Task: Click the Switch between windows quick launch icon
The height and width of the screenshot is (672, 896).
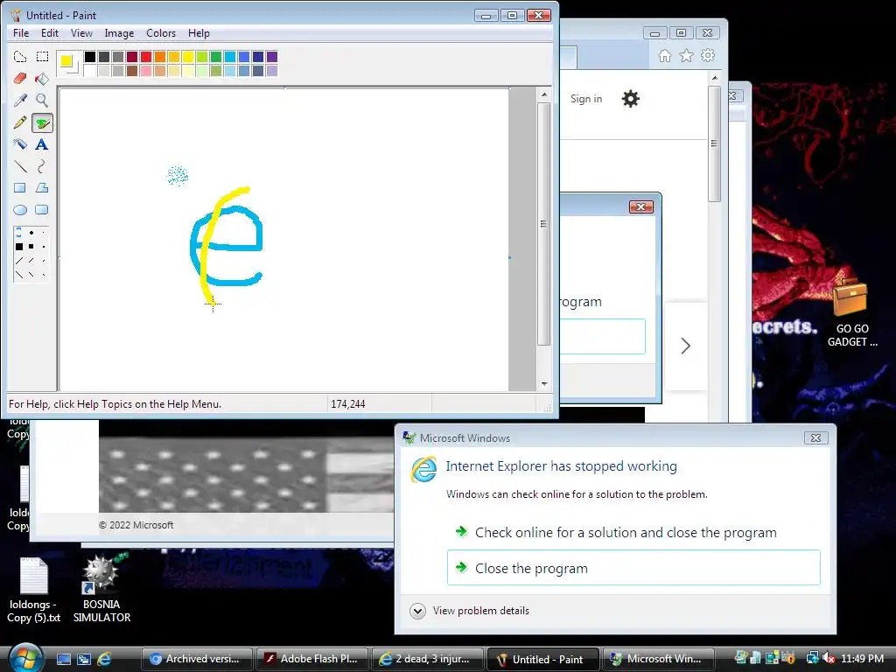Action: tap(84, 659)
